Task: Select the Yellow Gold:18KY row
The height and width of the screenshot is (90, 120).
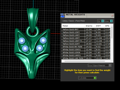Action: pyautogui.click(x=86, y=38)
